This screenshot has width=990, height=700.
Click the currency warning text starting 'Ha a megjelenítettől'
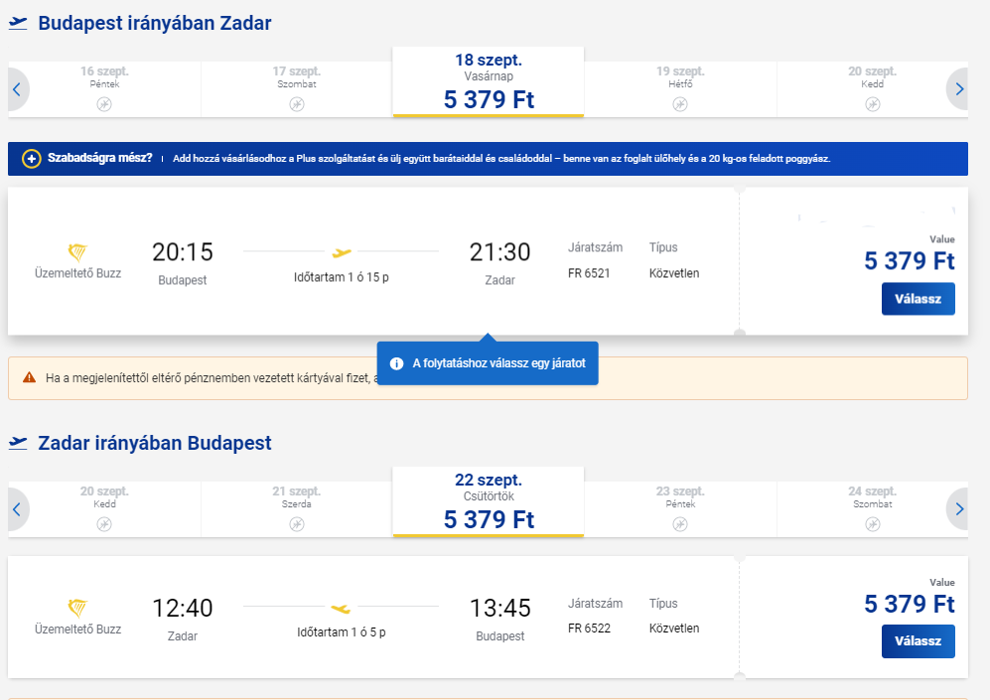tap(211, 378)
